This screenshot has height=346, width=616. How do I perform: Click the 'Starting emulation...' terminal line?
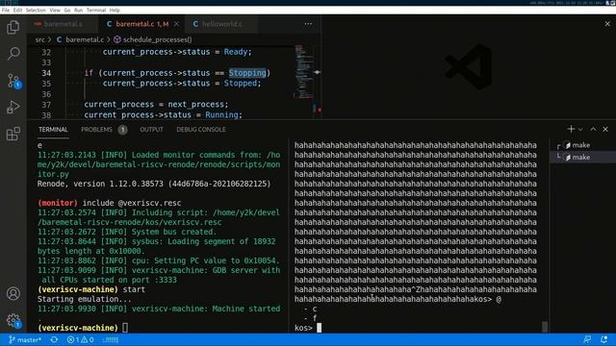tap(85, 299)
